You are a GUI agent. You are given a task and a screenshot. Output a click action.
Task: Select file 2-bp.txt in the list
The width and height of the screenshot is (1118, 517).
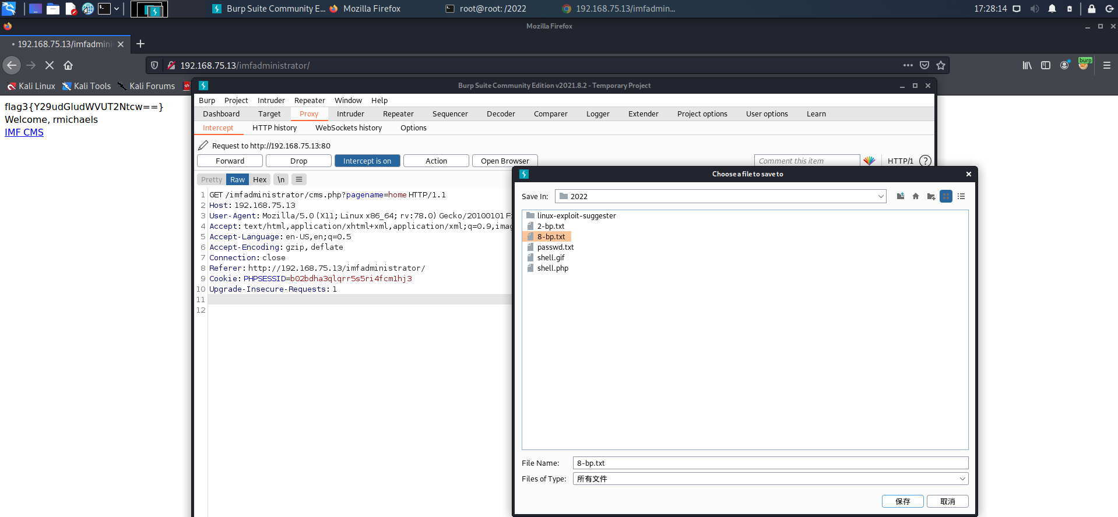(546, 226)
